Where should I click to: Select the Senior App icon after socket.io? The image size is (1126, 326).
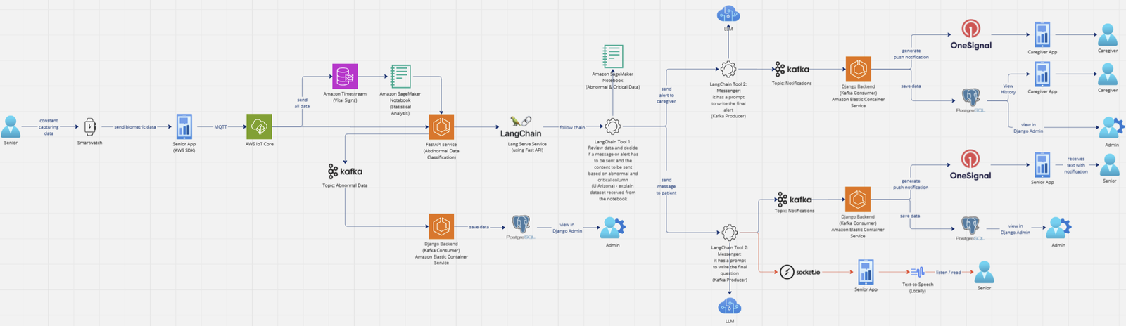click(x=866, y=272)
